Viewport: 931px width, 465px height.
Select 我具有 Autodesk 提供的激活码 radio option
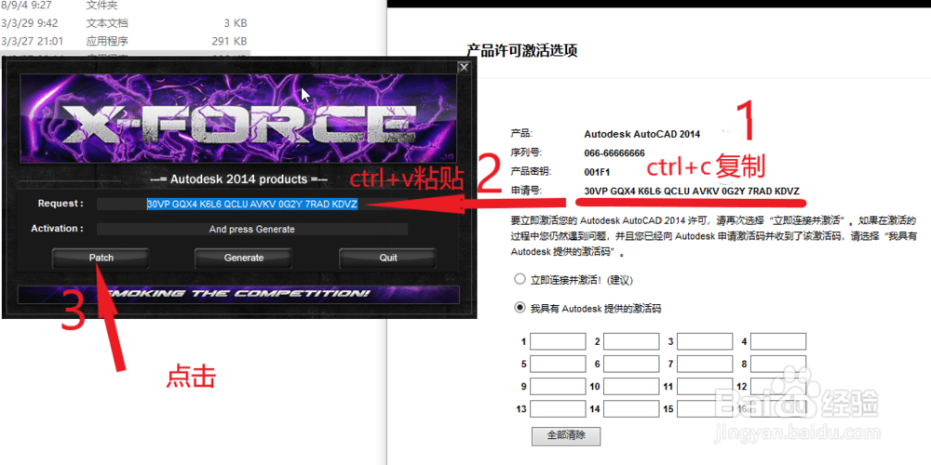[x=519, y=308]
